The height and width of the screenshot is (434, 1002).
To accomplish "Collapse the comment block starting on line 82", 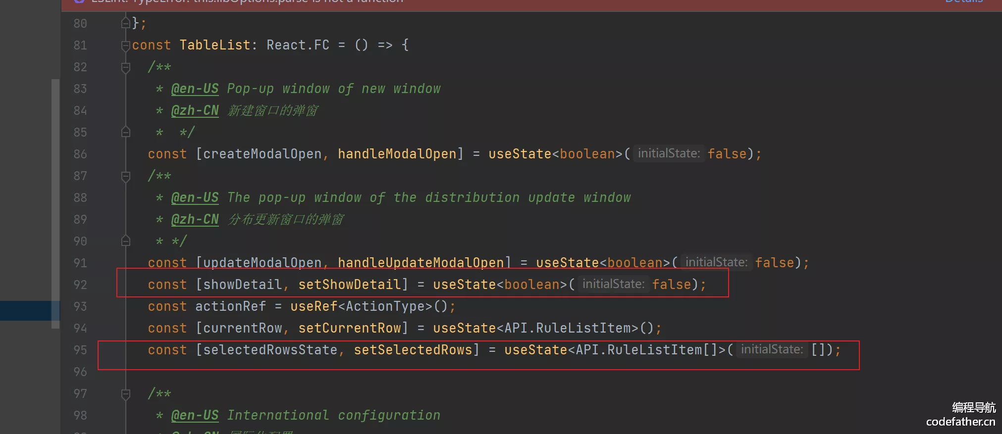I will pos(125,67).
